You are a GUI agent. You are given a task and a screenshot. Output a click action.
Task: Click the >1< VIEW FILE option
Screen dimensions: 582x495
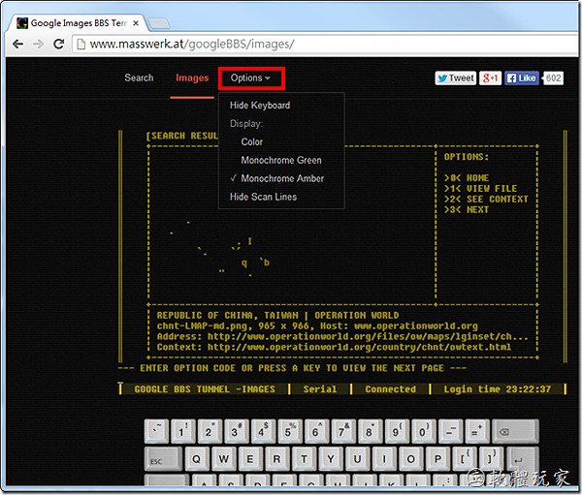point(481,189)
